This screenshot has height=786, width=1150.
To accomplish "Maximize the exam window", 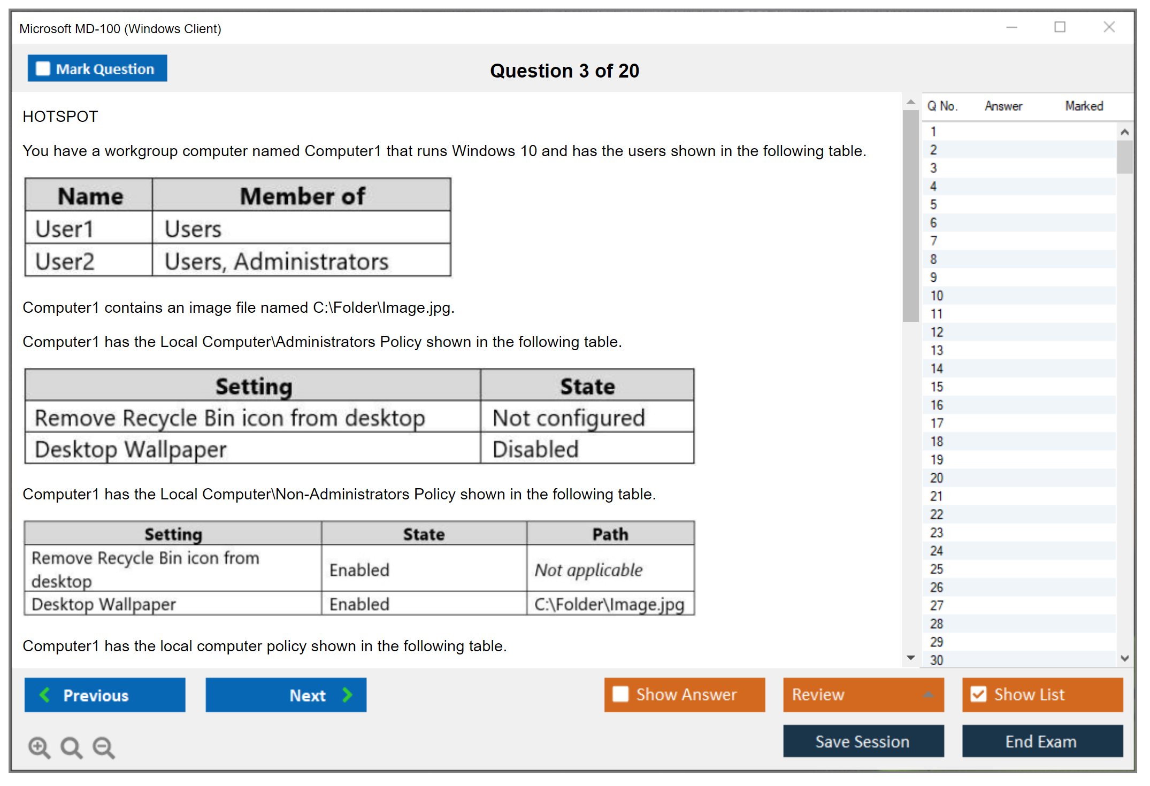I will pyautogui.click(x=1060, y=27).
